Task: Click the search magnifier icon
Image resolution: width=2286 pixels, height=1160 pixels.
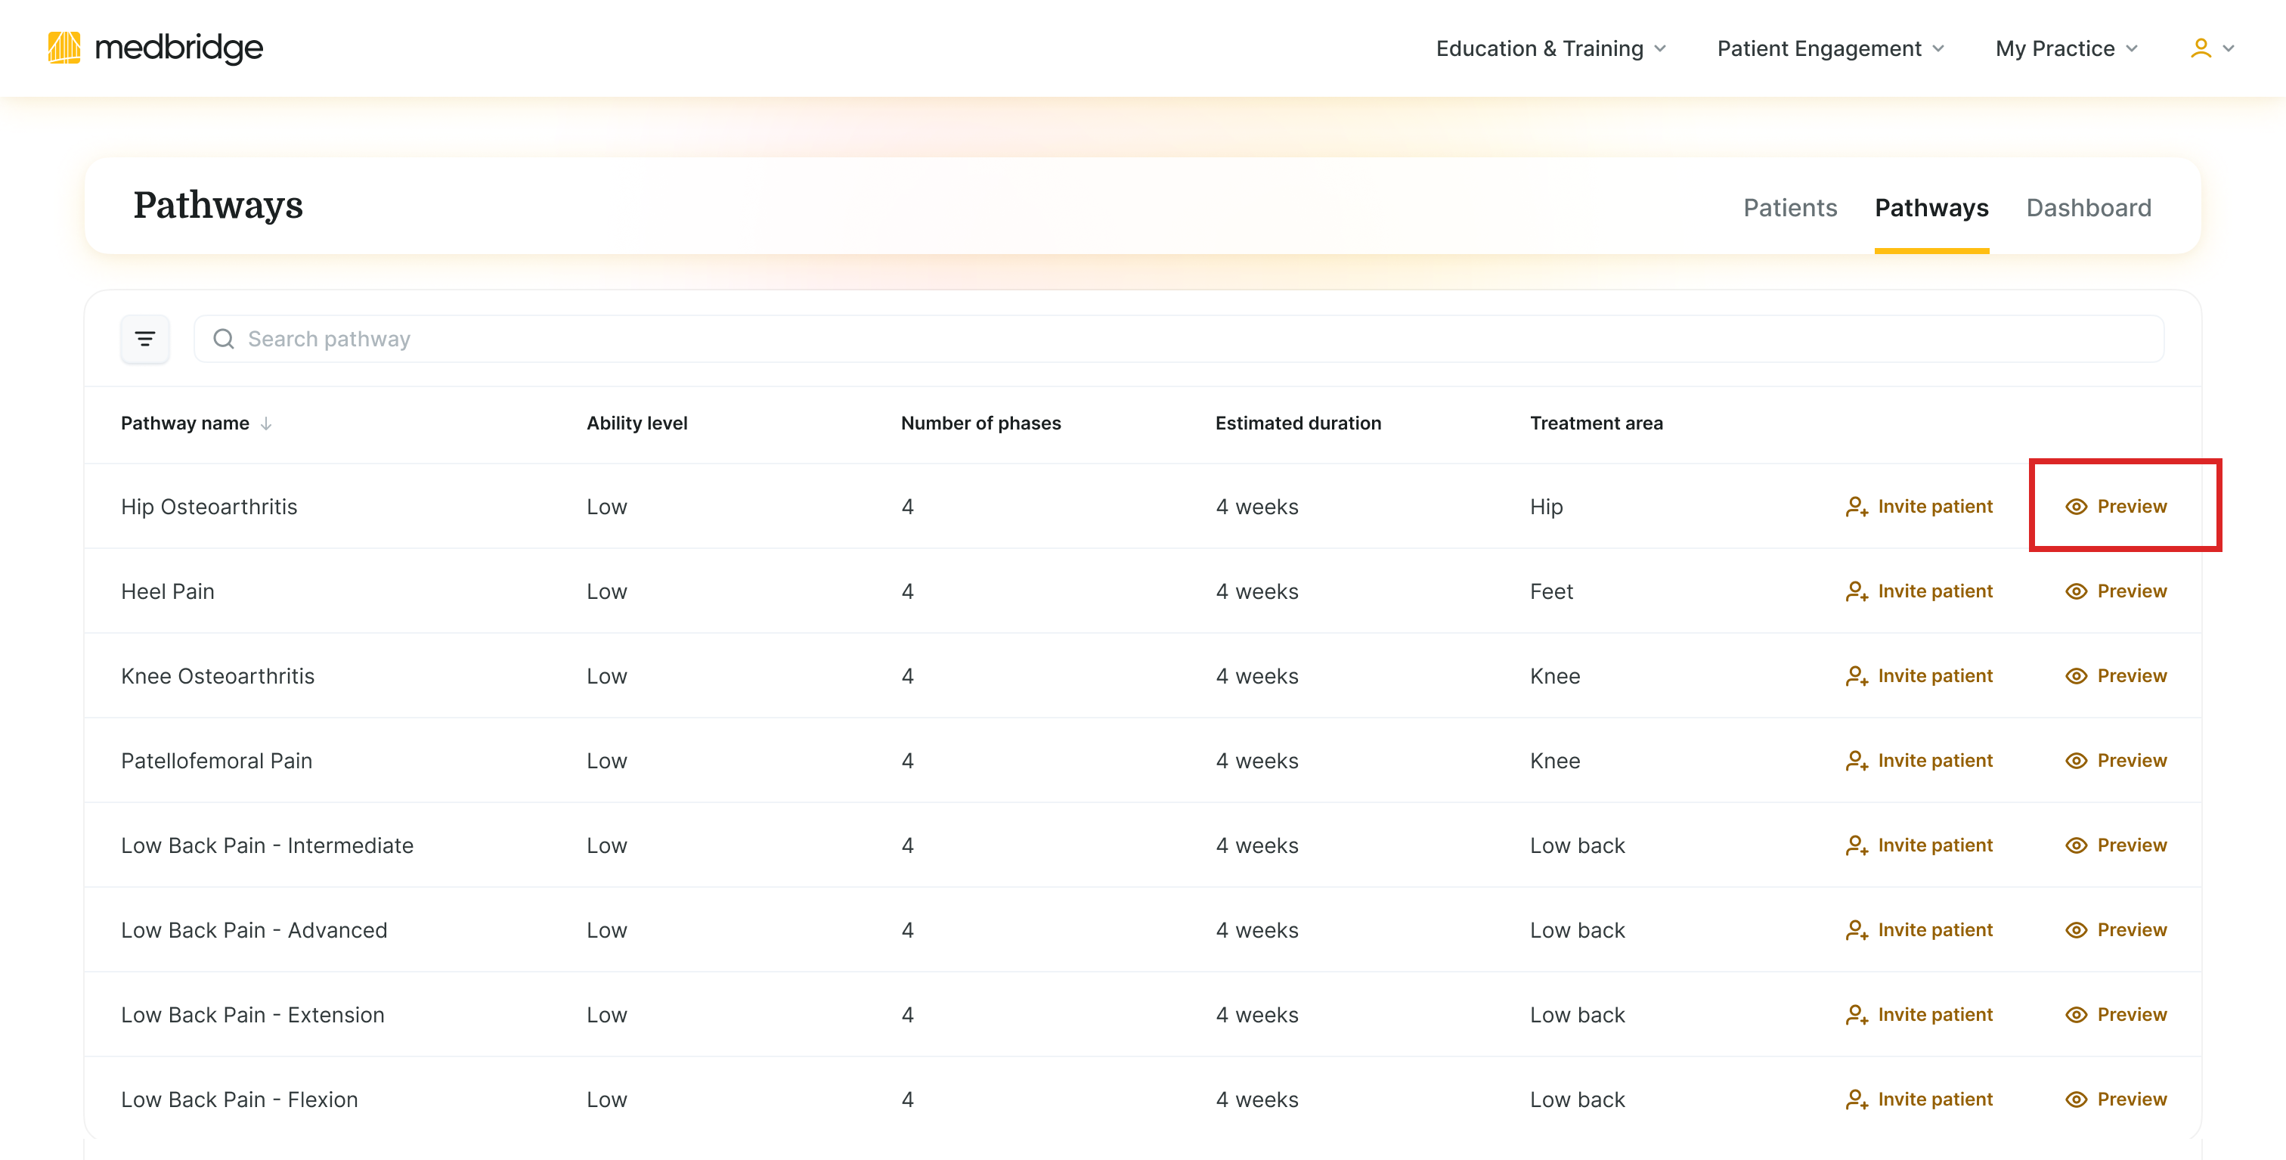Action: tap(224, 339)
